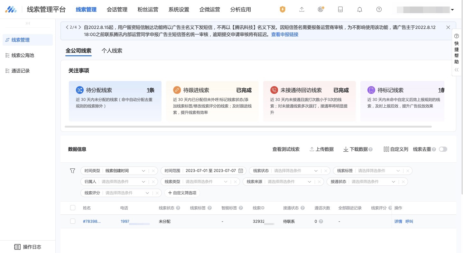Click the orange shield security icon
Image resolution: width=463 pixels, height=253 pixels.
282,9
